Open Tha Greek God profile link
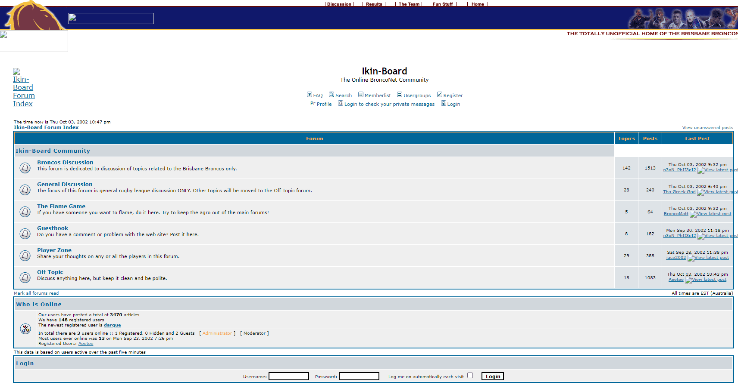 [x=679, y=192]
